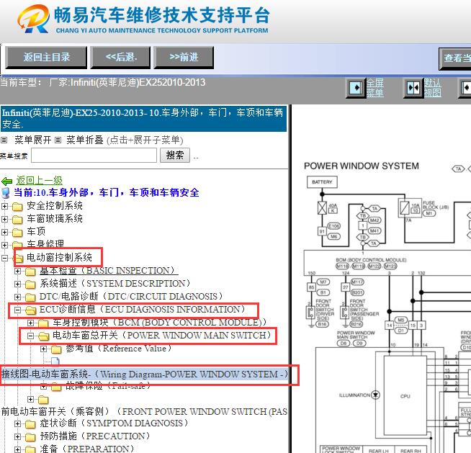
Task: Expand the 参考值 Reference Value node
Action: [x=44, y=349]
